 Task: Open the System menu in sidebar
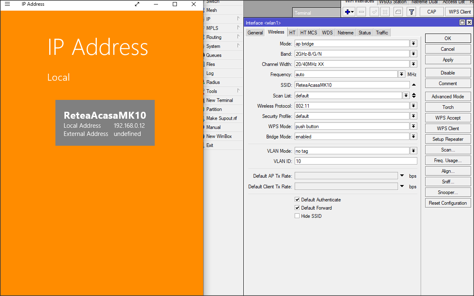[x=223, y=46]
